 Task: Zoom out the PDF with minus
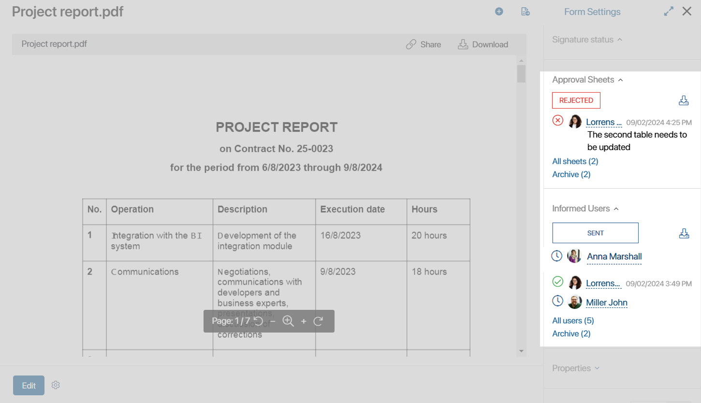tap(273, 321)
